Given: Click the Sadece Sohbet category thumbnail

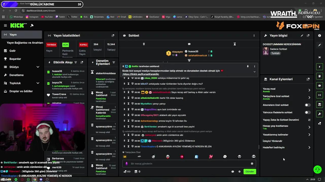Looking at the screenshot, I should click(266, 51).
